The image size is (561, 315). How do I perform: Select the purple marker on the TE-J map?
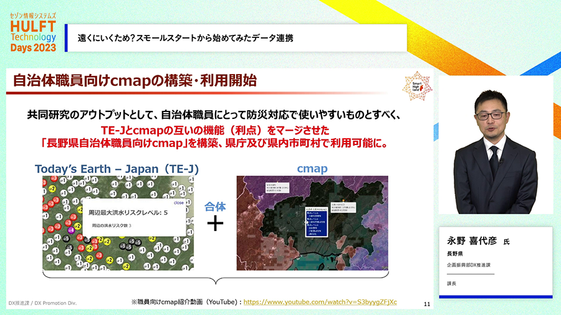click(x=70, y=230)
